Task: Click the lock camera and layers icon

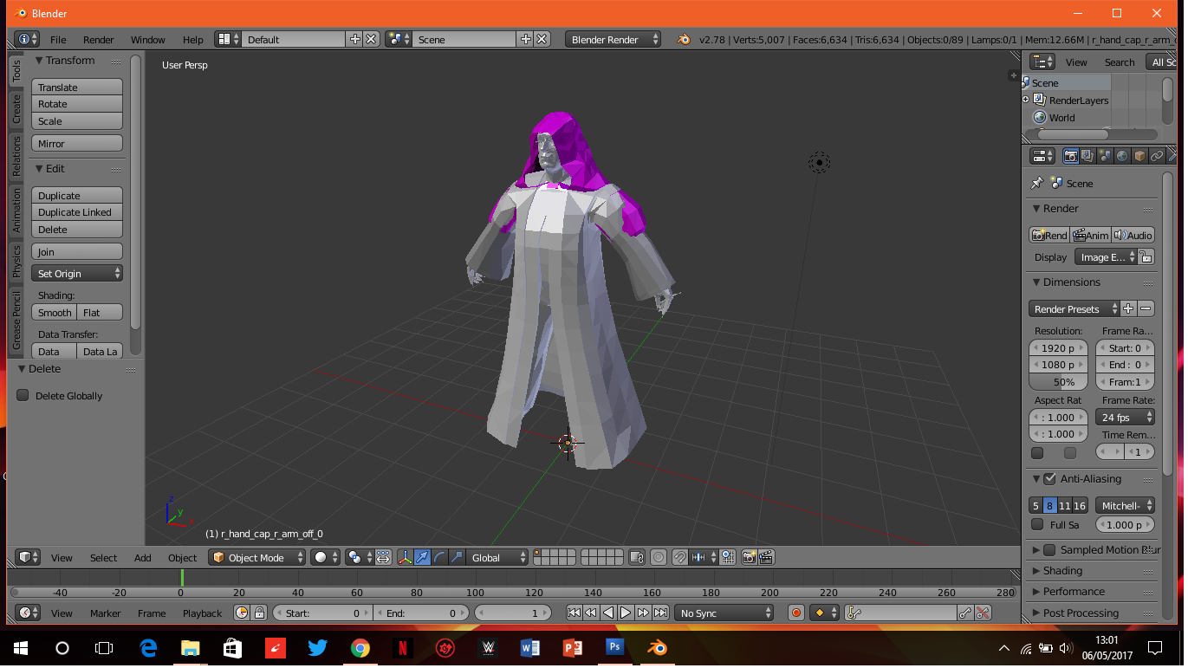Action: point(637,558)
